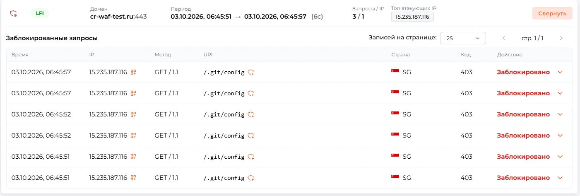
Task: Go to the previous page with left arrow
Action: (x=504, y=38)
